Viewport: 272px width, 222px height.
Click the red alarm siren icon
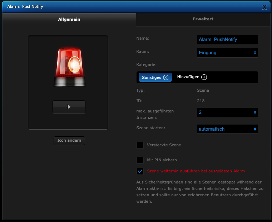click(x=69, y=67)
